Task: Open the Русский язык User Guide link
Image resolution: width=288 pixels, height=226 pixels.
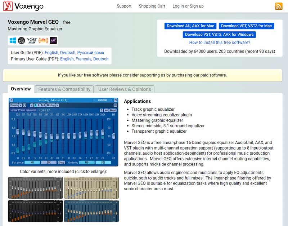Action: tap(91, 53)
